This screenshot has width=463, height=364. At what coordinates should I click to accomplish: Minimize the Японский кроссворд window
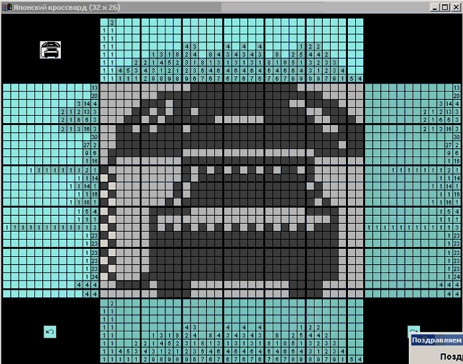coord(434,7)
